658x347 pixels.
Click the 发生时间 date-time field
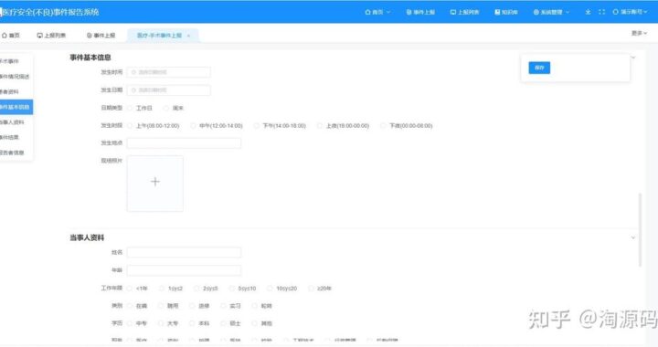pos(169,72)
